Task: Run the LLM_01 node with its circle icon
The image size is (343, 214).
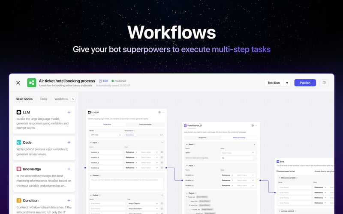Action: (x=159, y=112)
